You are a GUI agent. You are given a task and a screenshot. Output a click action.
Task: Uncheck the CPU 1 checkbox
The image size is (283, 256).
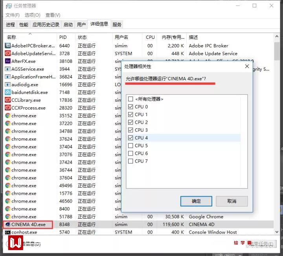click(130, 115)
